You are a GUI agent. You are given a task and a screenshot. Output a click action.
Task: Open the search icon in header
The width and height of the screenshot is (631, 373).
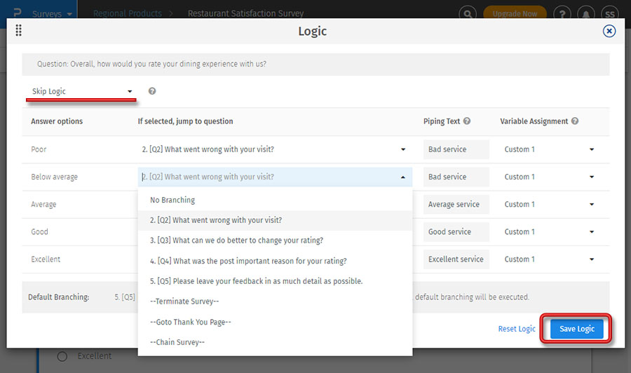(467, 14)
